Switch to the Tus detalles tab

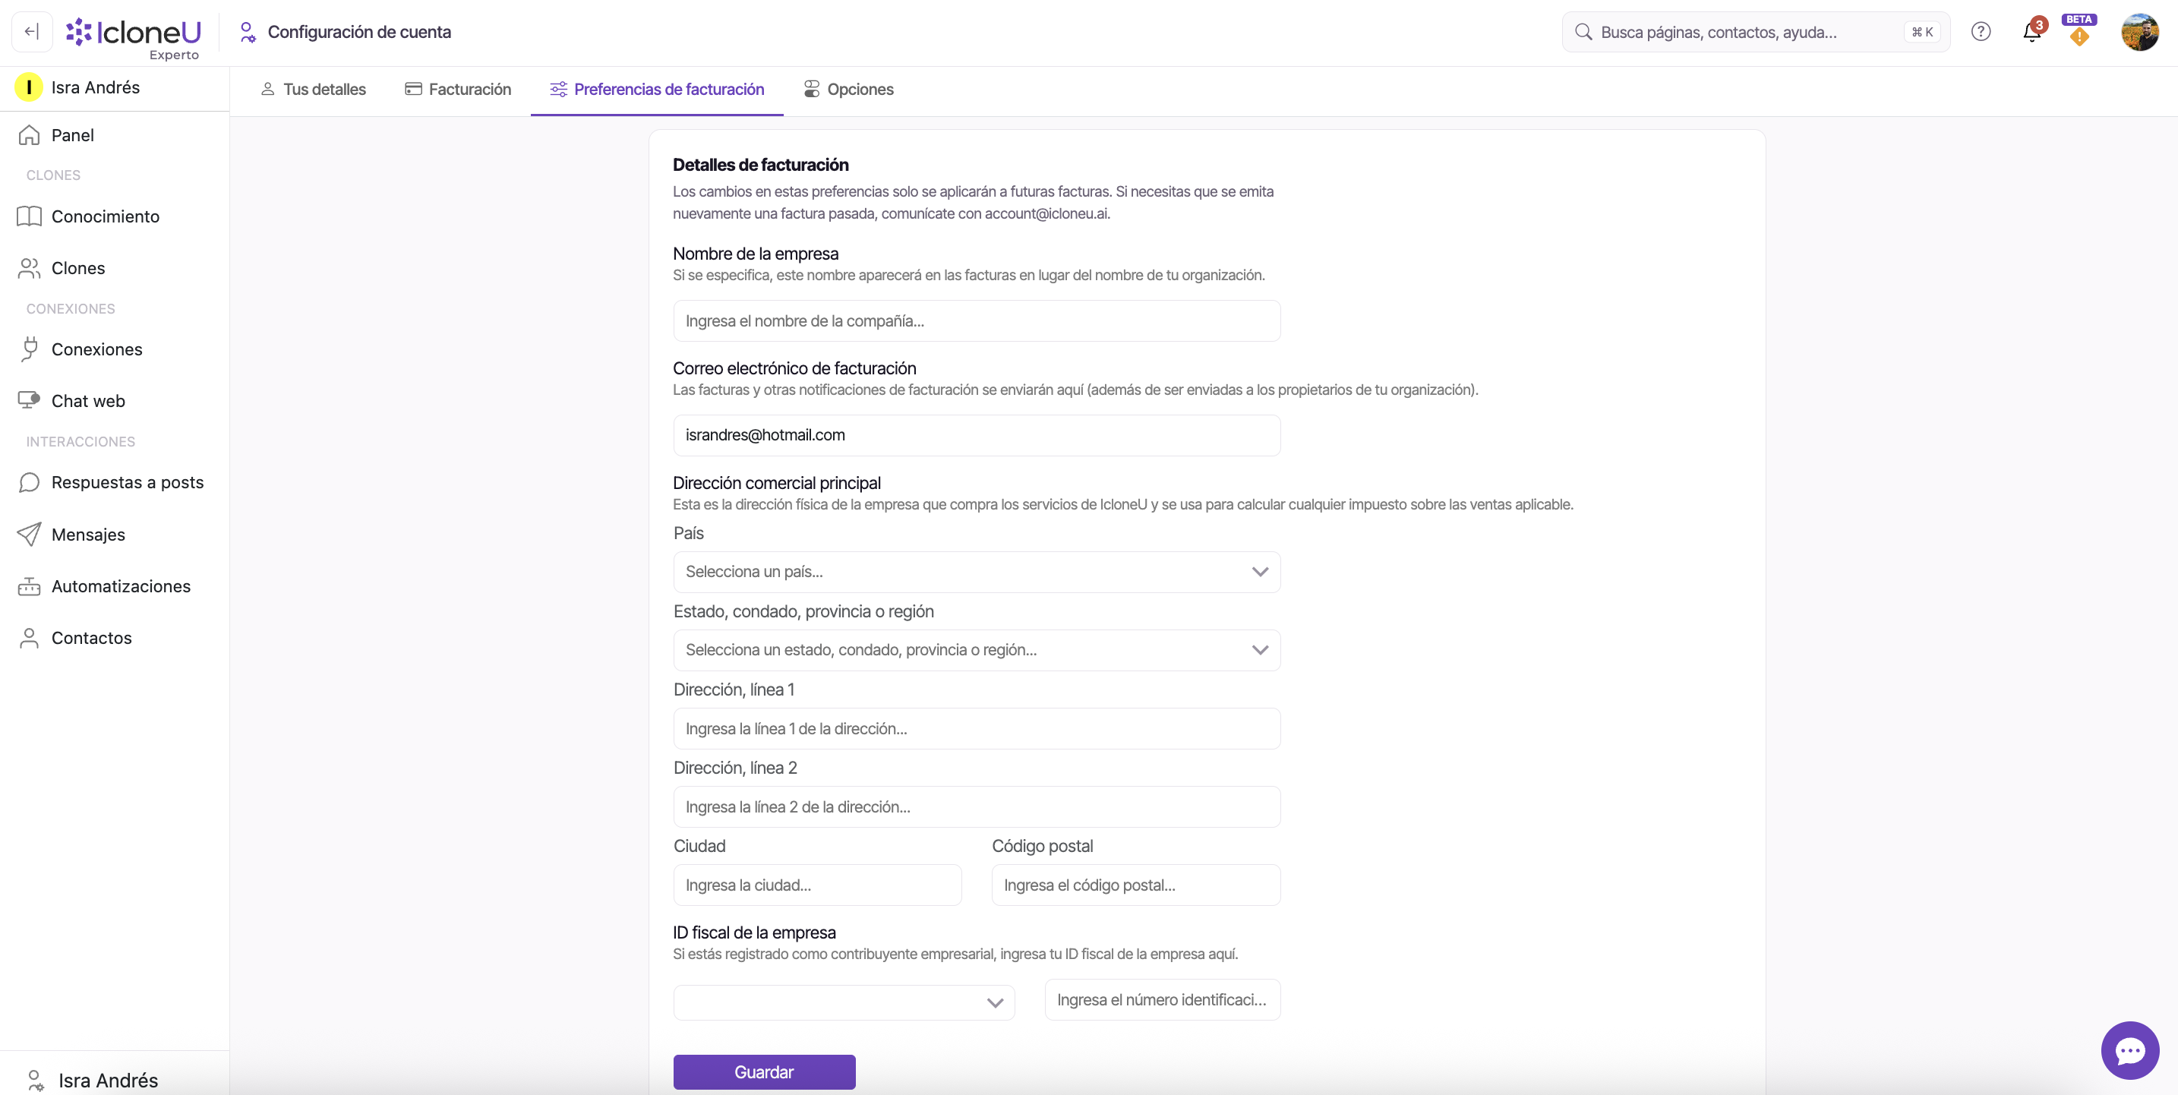[x=314, y=90]
